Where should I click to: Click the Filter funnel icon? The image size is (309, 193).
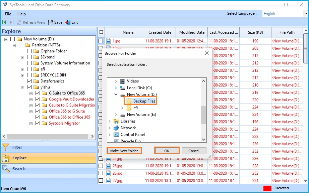6,147
